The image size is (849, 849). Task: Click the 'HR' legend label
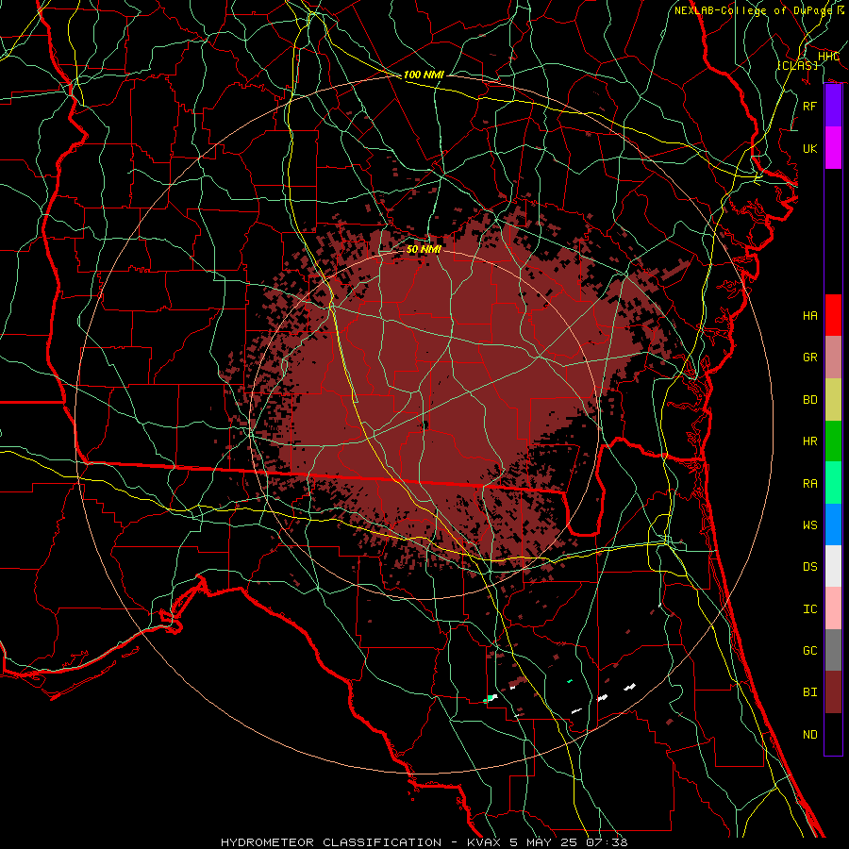point(810,441)
